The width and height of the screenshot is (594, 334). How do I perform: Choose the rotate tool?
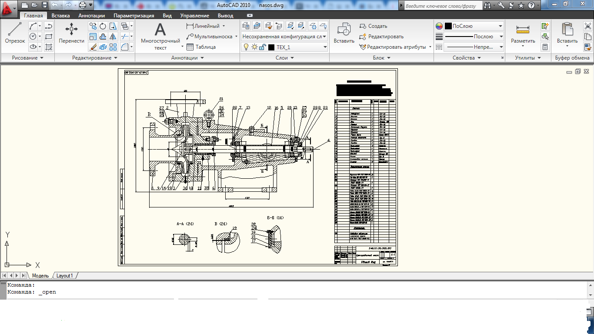tap(103, 26)
